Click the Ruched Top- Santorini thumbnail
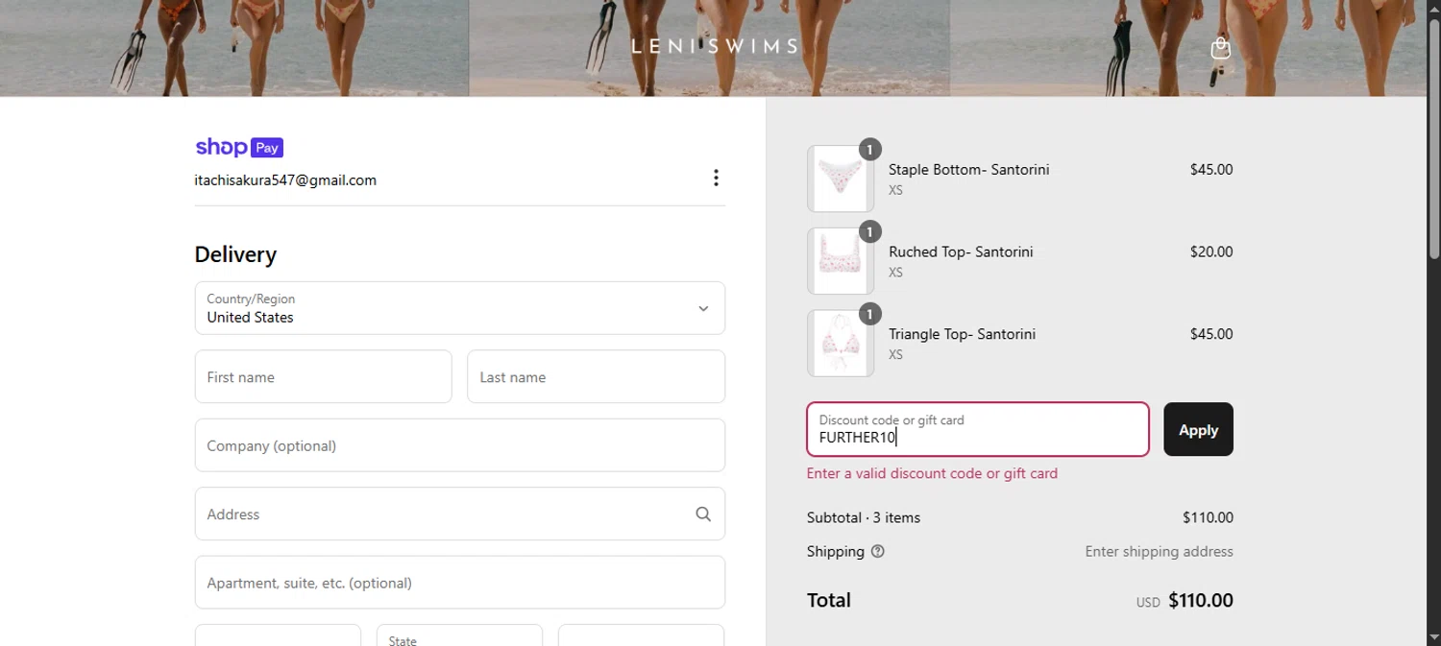 tap(841, 261)
